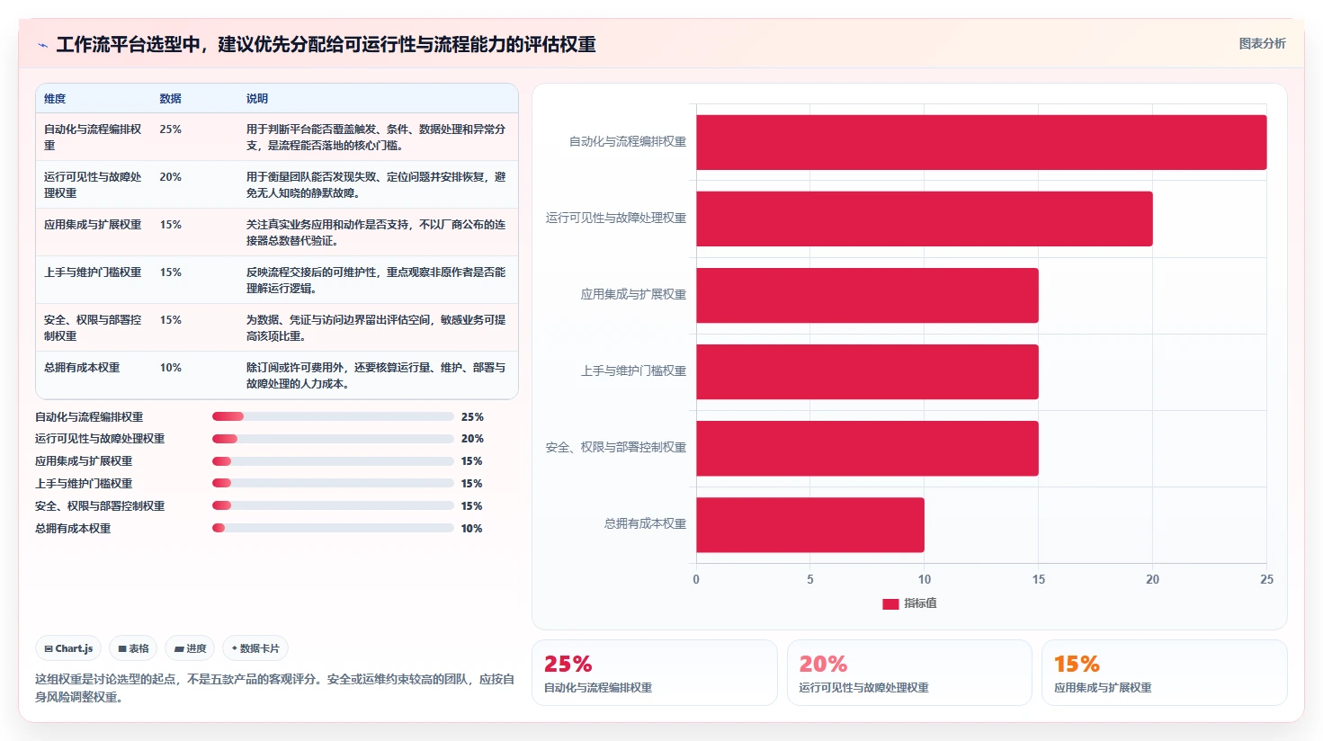This screenshot has height=741, width=1323.
Task: Select the 进度 tag chip
Action: (x=190, y=648)
